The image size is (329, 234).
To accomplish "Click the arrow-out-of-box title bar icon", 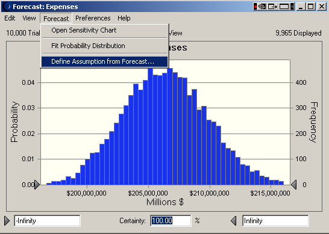I will pos(272,7).
